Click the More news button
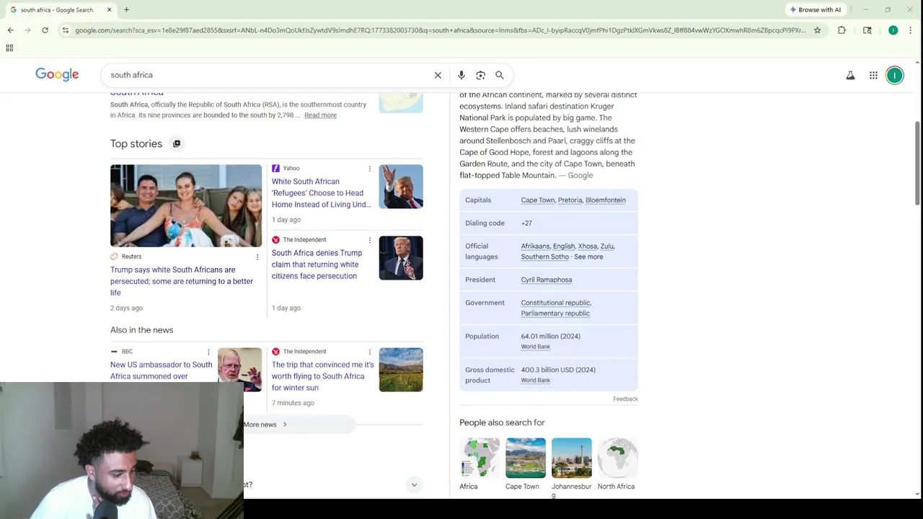This screenshot has height=519, width=923. coord(265,425)
